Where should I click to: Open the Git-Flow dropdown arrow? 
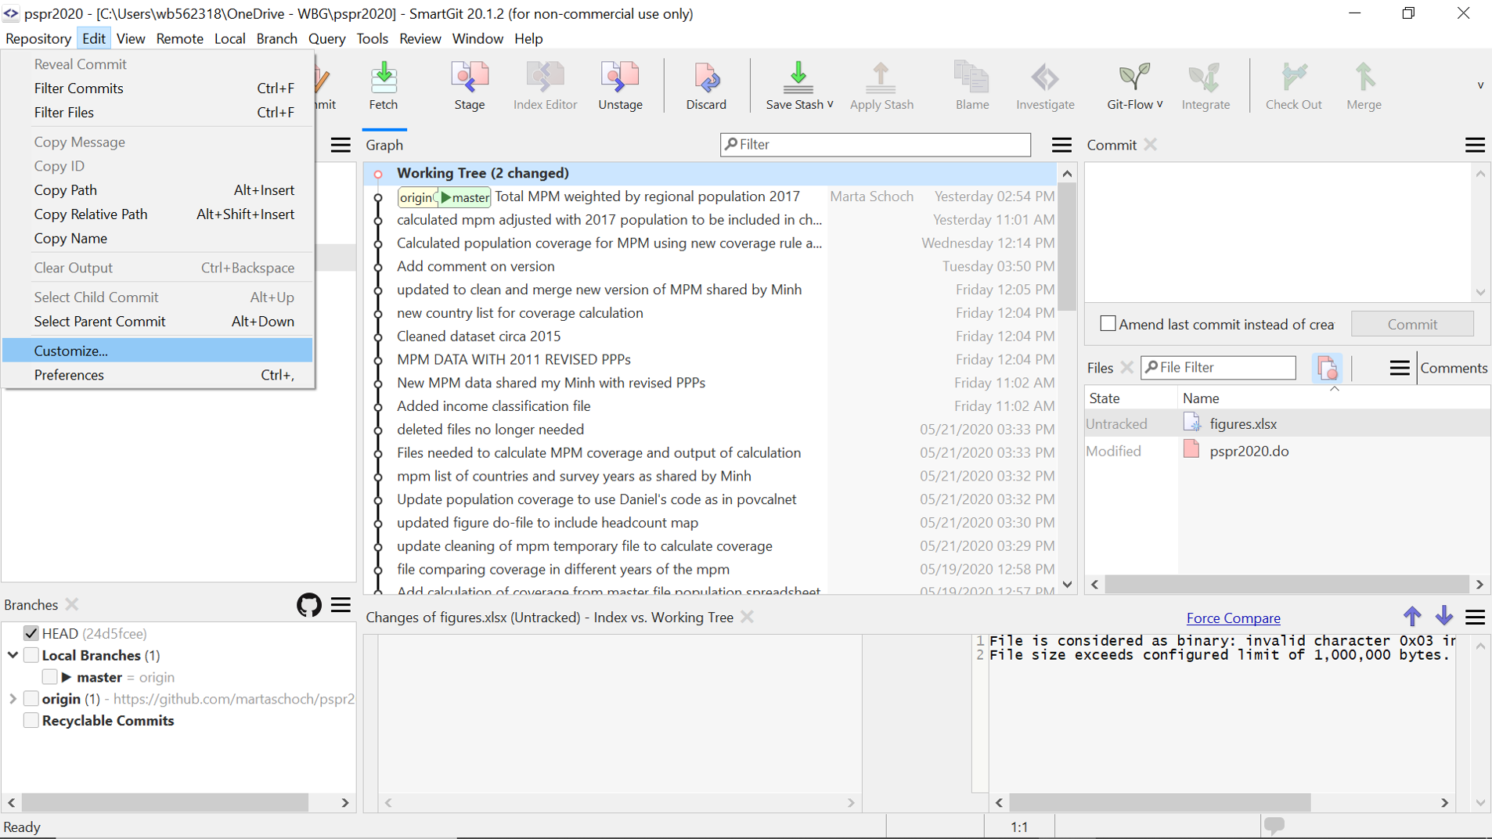point(1159,104)
